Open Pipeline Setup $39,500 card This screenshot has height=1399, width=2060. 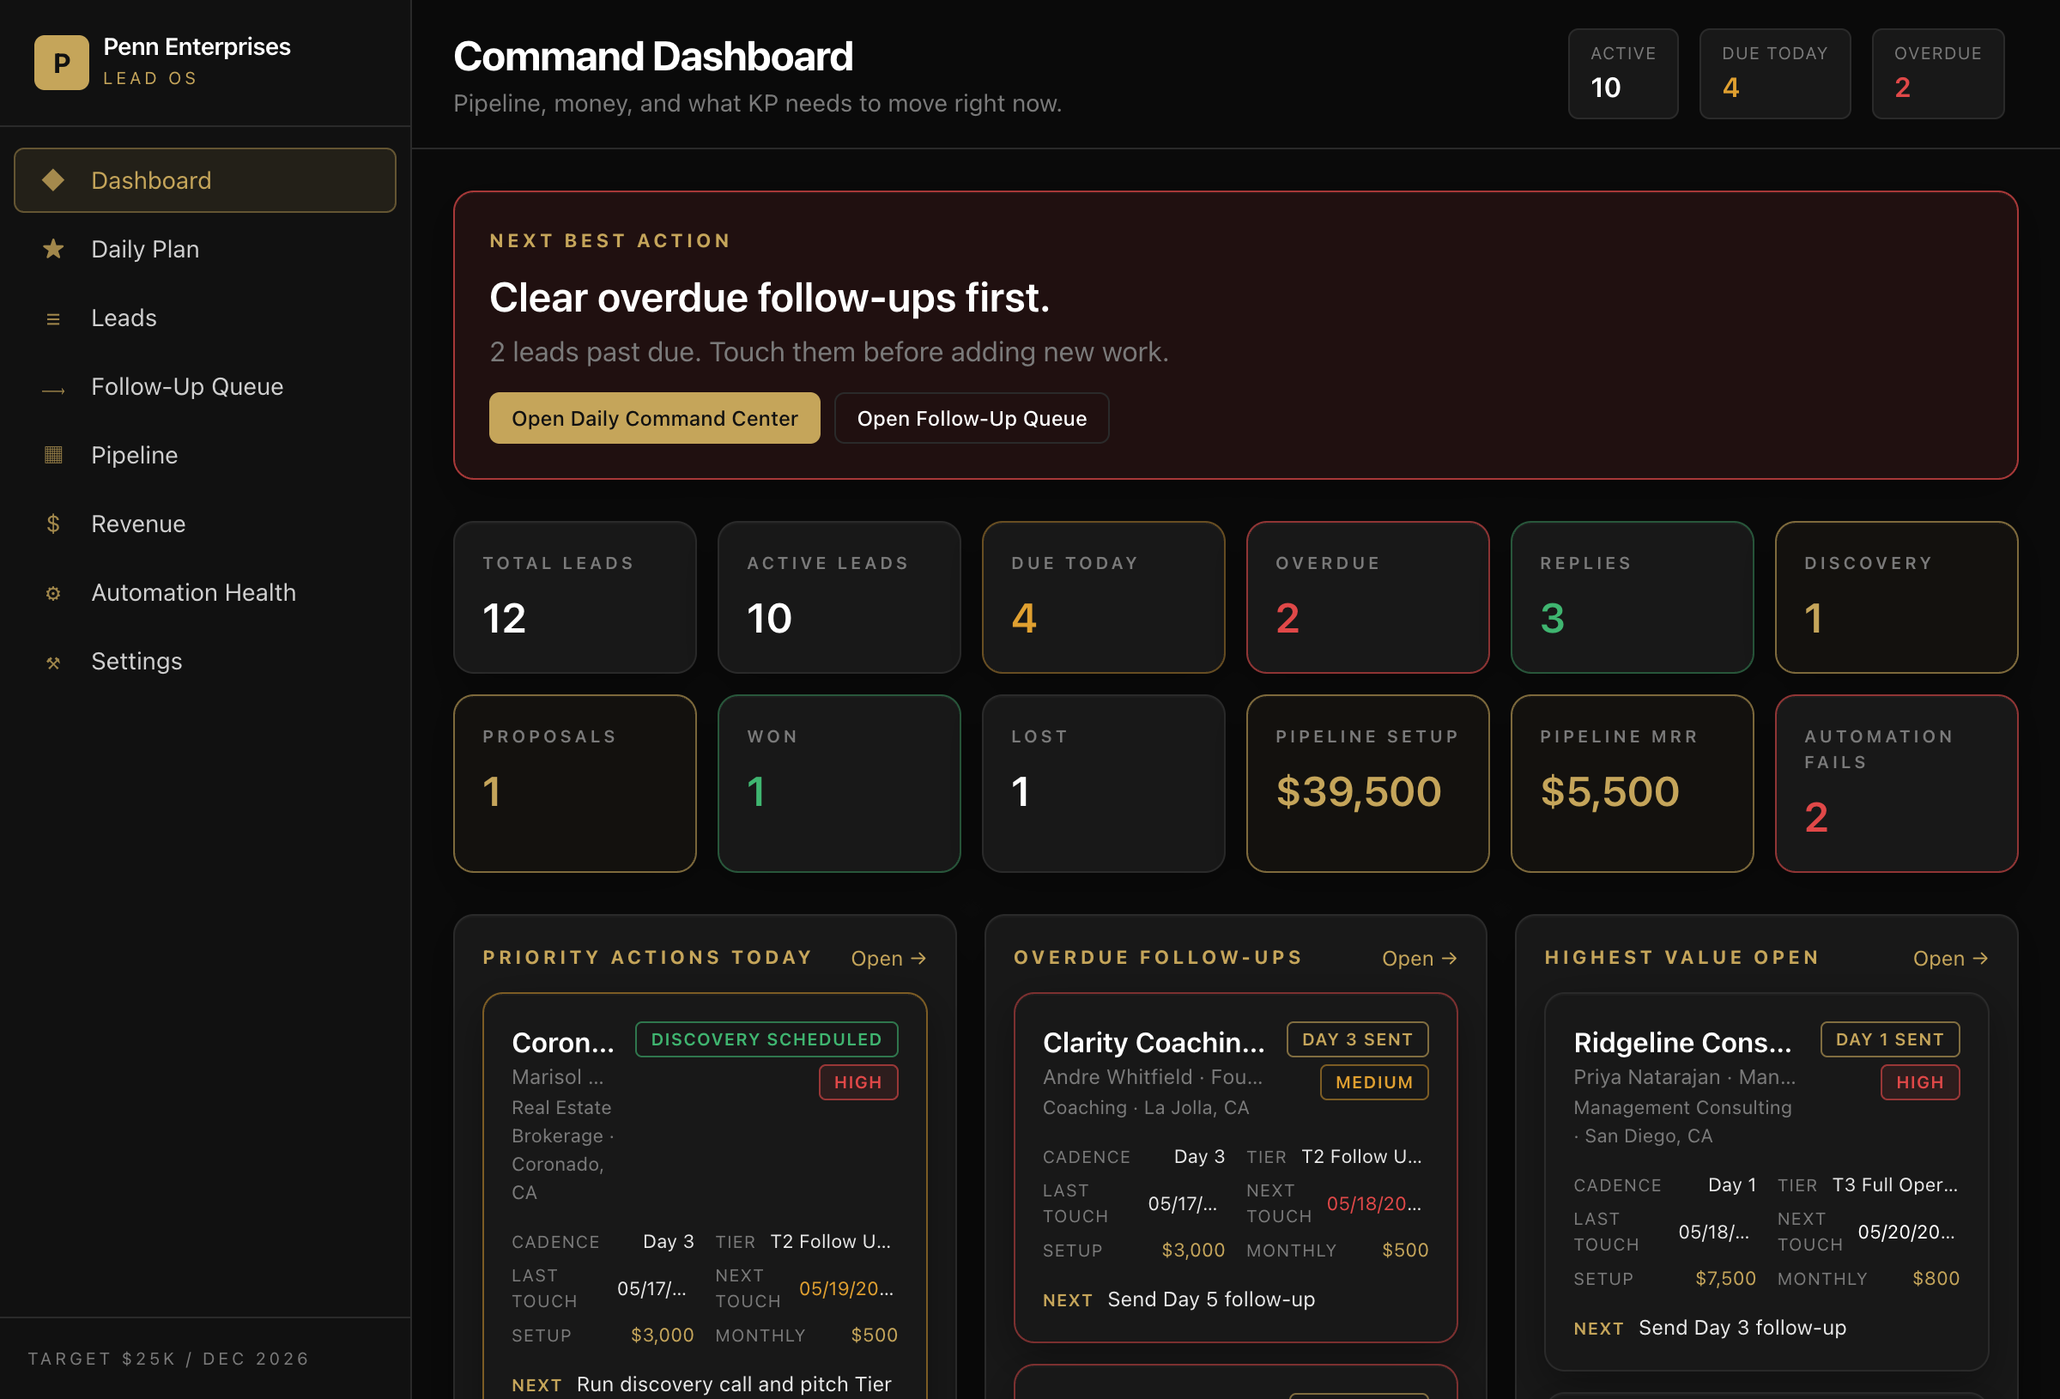click(x=1366, y=784)
